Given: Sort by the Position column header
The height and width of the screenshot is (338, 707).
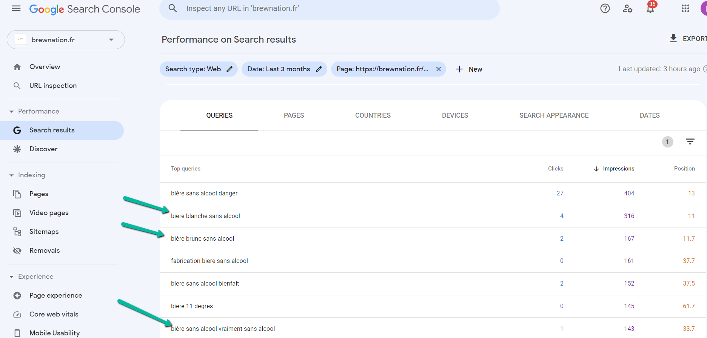Looking at the screenshot, I should click(684, 169).
